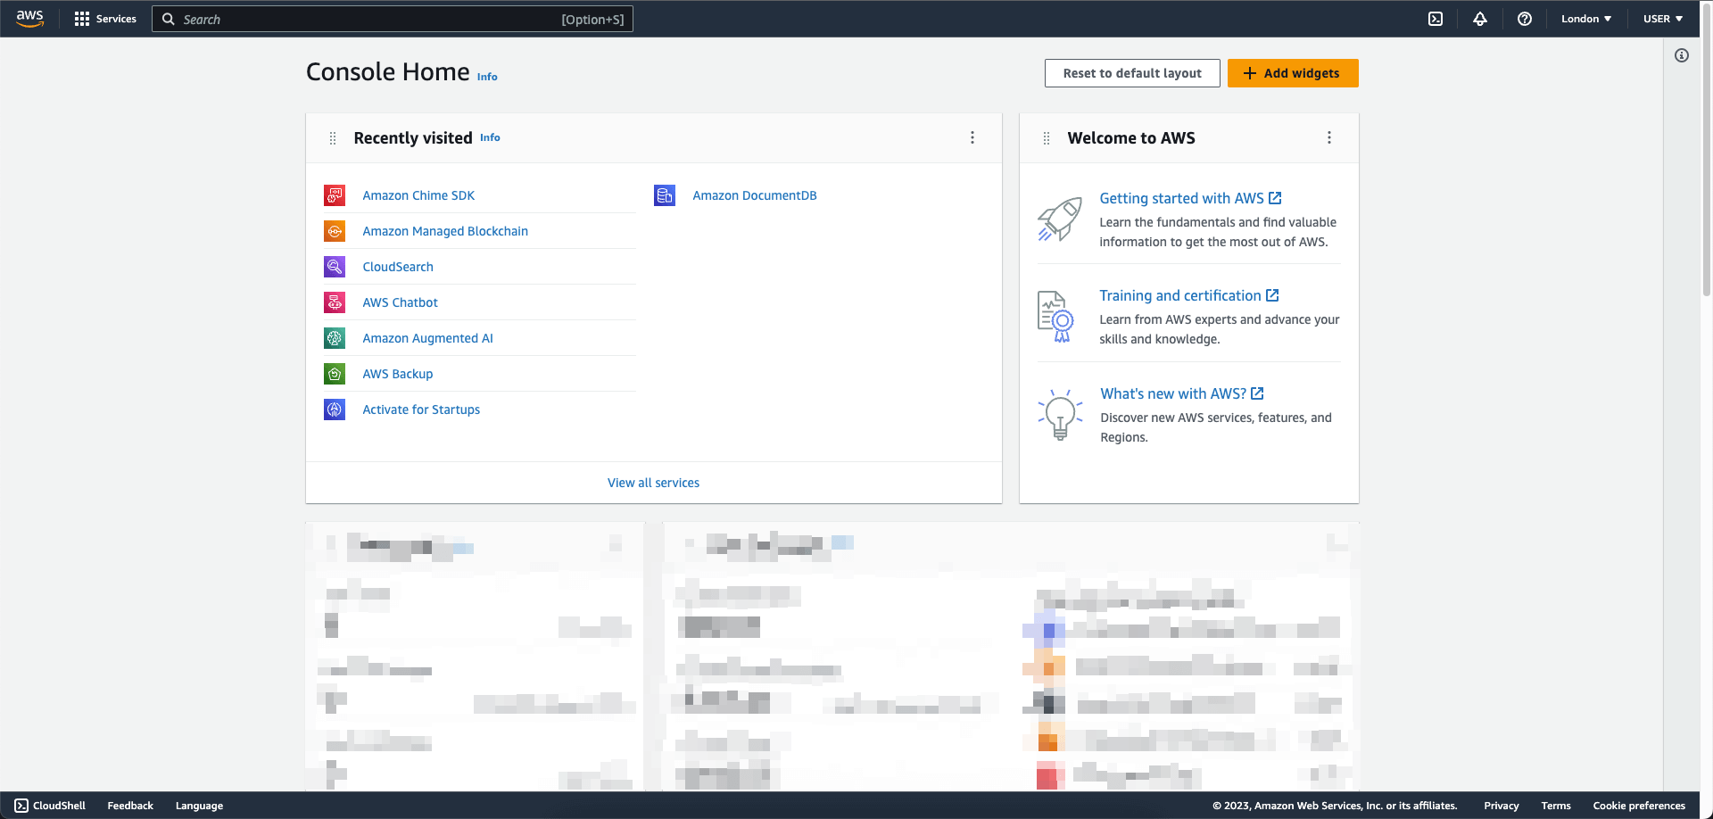The height and width of the screenshot is (819, 1713).
Task: Open CloudSearch link
Action: coord(398,267)
